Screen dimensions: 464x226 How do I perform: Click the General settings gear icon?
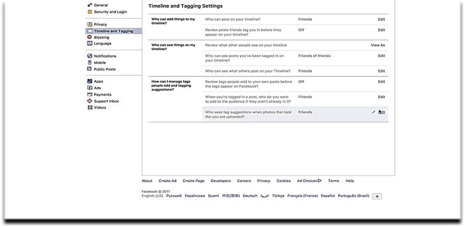pyautogui.click(x=90, y=5)
